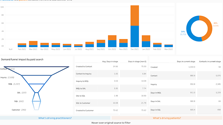Select the orange segment of the Mar 2021 bar
The image size is (223, 125).
coord(33,43)
